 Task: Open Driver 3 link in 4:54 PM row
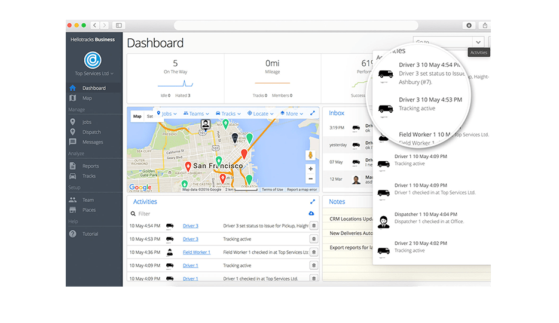click(x=190, y=226)
